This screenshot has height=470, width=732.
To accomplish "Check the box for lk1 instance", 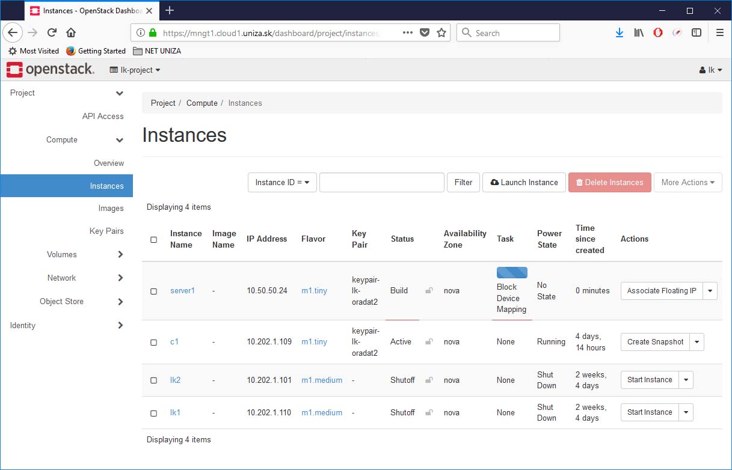I will 153,414.
